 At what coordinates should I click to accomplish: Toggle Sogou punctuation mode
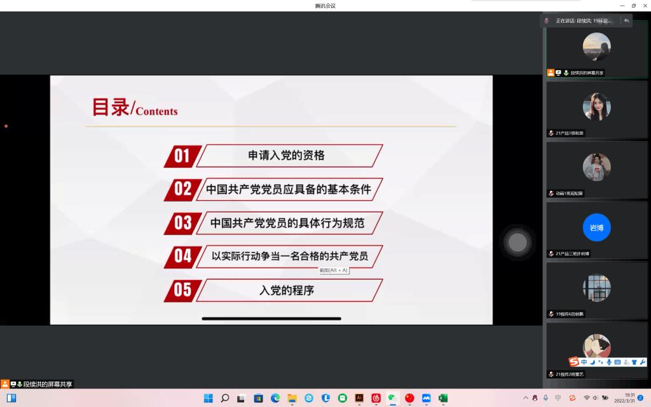tap(600, 362)
